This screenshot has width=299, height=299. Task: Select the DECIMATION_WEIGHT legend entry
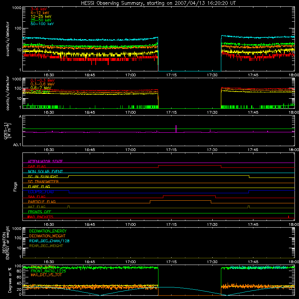[47, 236]
